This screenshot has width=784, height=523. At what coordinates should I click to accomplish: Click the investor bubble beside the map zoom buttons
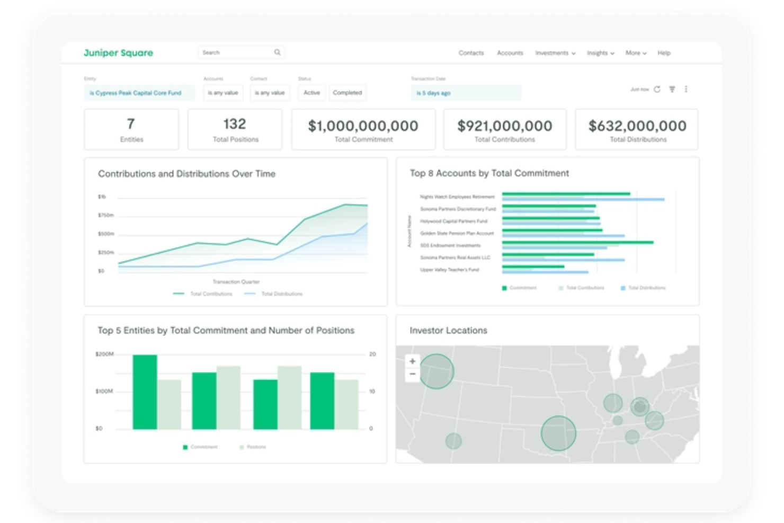[x=436, y=371]
